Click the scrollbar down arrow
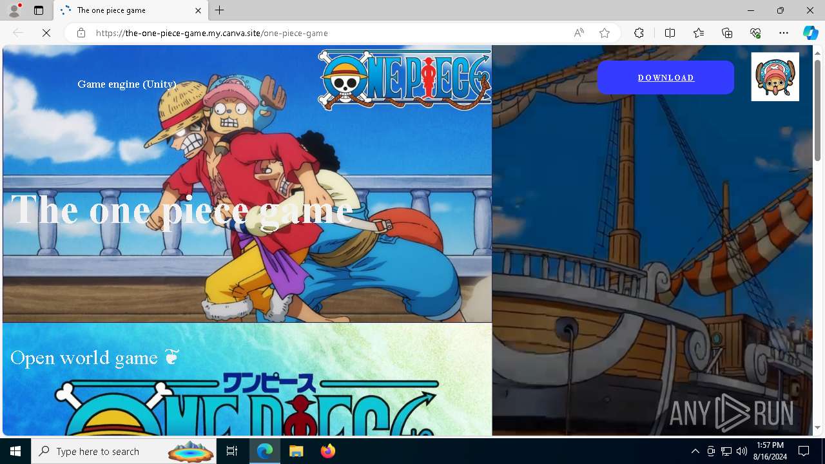 click(x=818, y=428)
